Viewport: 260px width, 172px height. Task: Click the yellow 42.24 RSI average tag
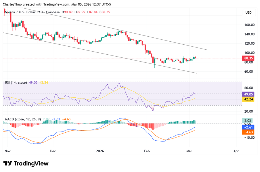pyautogui.click(x=248, y=99)
